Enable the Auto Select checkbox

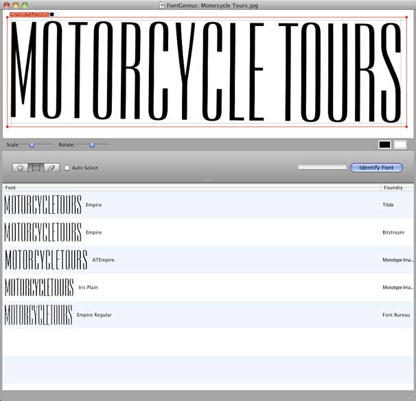pos(67,168)
